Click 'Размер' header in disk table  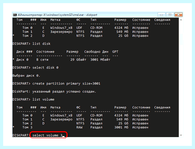pos(72,52)
